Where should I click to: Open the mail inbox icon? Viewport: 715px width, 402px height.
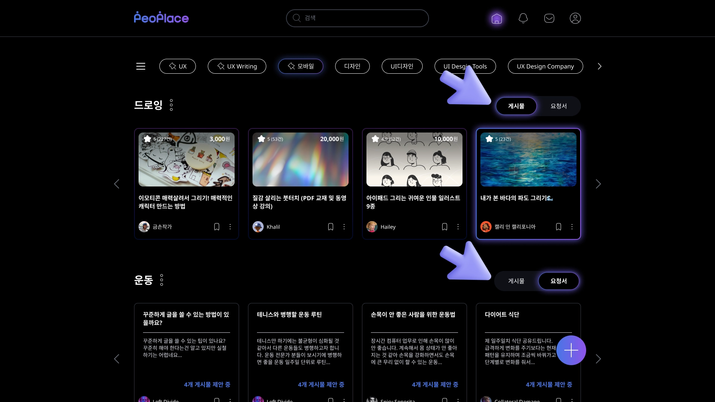click(549, 18)
